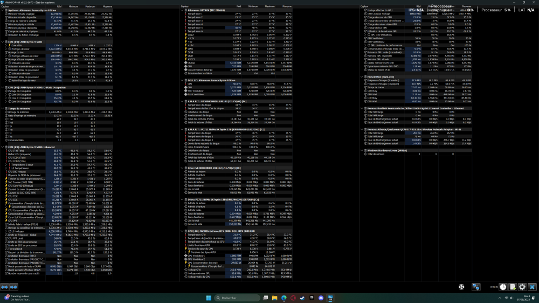This screenshot has height=303, width=539.
Task: Collapse the C-State Occupation sensor group
Action: 2,88
